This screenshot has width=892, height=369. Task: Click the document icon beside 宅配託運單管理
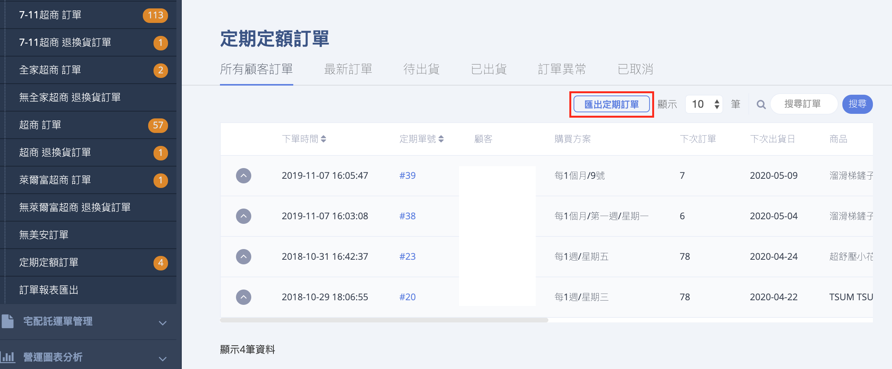(7, 321)
